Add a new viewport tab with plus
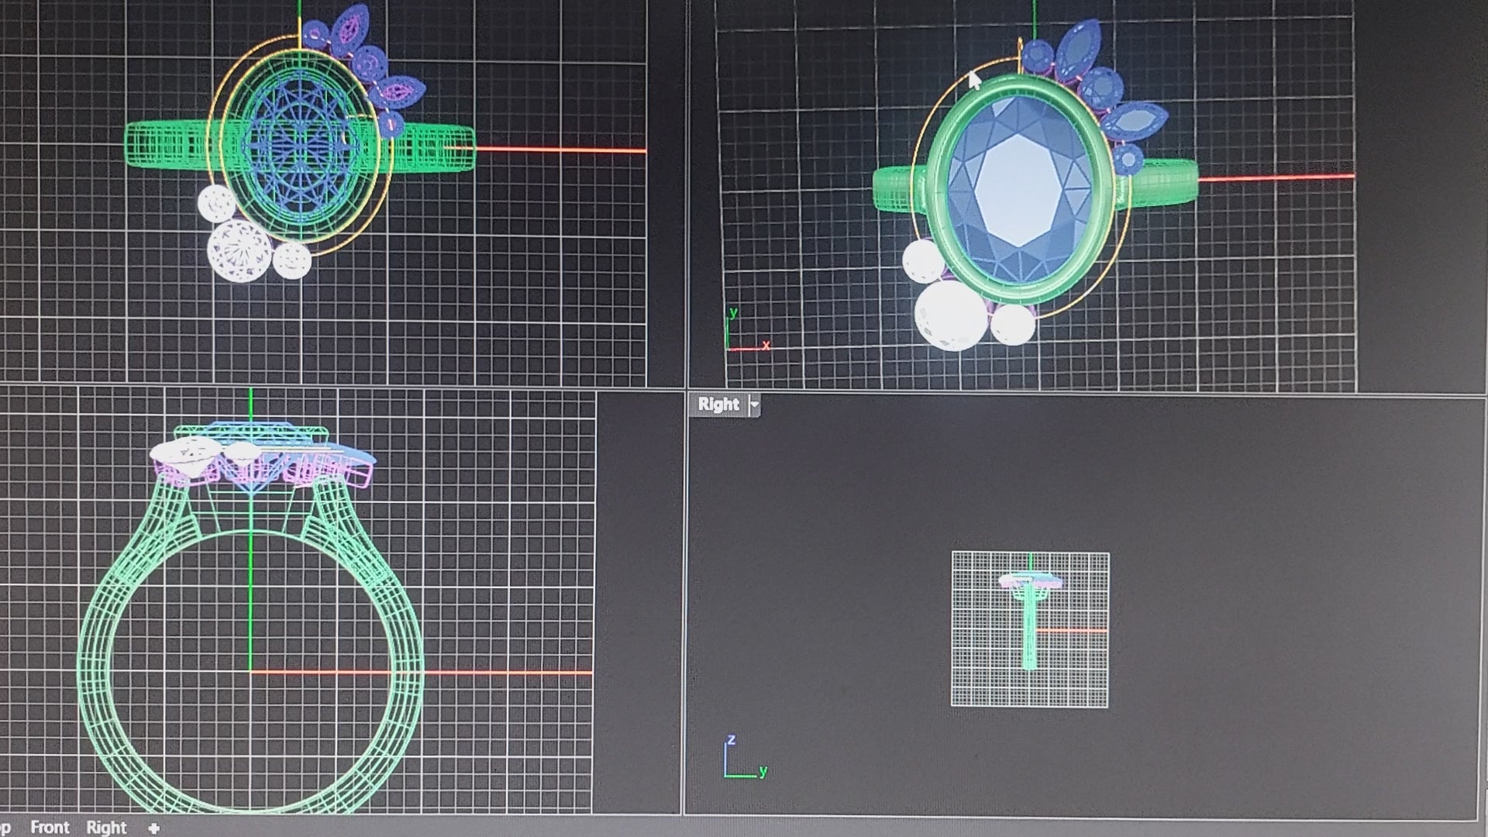Screen dimensions: 1488x837 click(153, 828)
